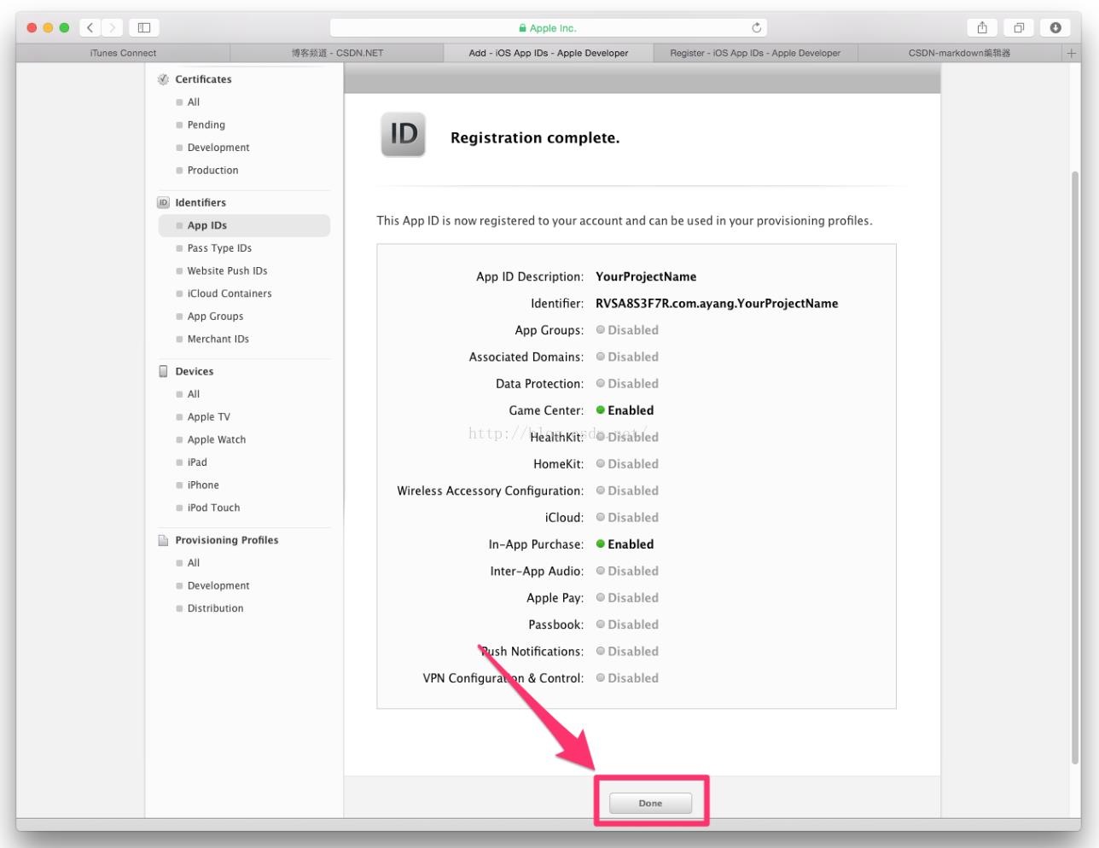The image size is (1099, 848).
Task: Click Apple Pay Disabled status
Action: (627, 598)
